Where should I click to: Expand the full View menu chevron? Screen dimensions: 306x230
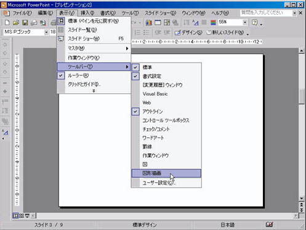tap(94, 91)
